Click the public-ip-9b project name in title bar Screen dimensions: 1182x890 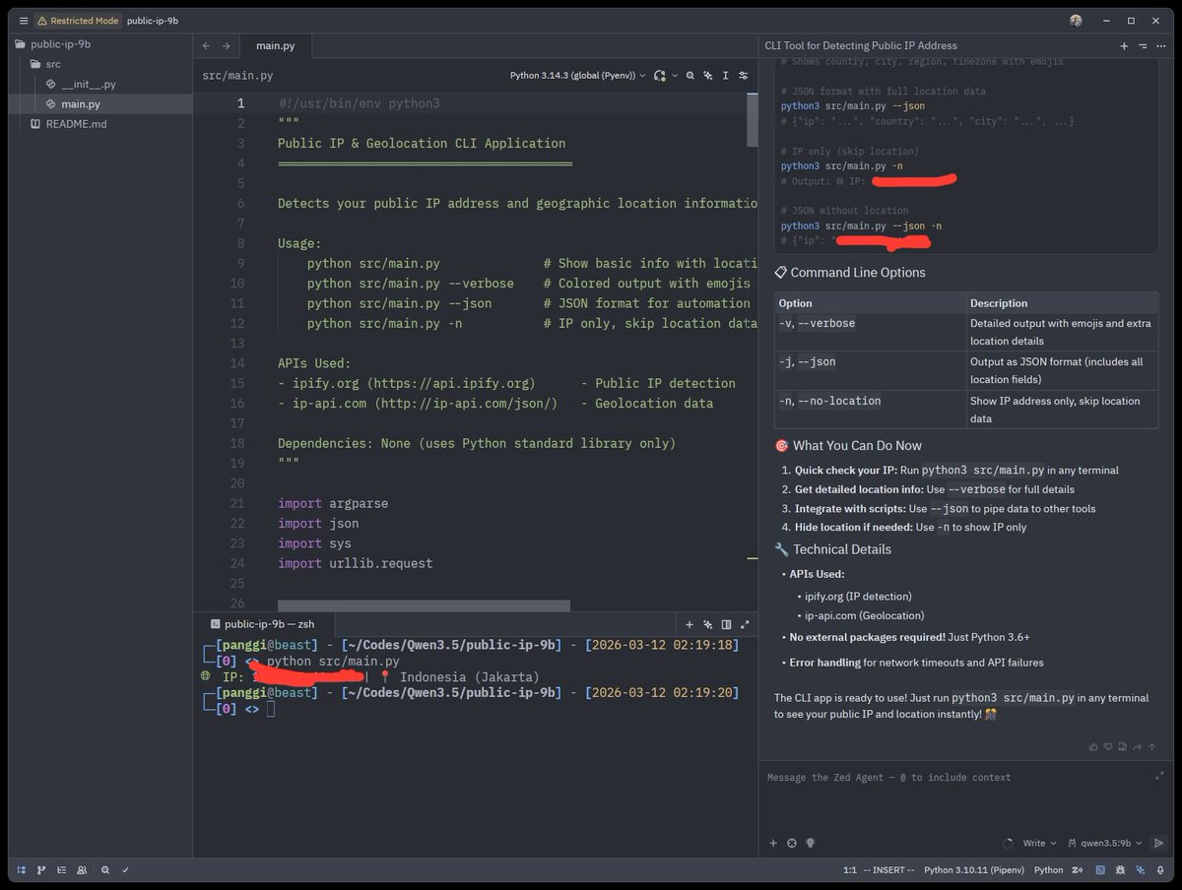pos(153,21)
